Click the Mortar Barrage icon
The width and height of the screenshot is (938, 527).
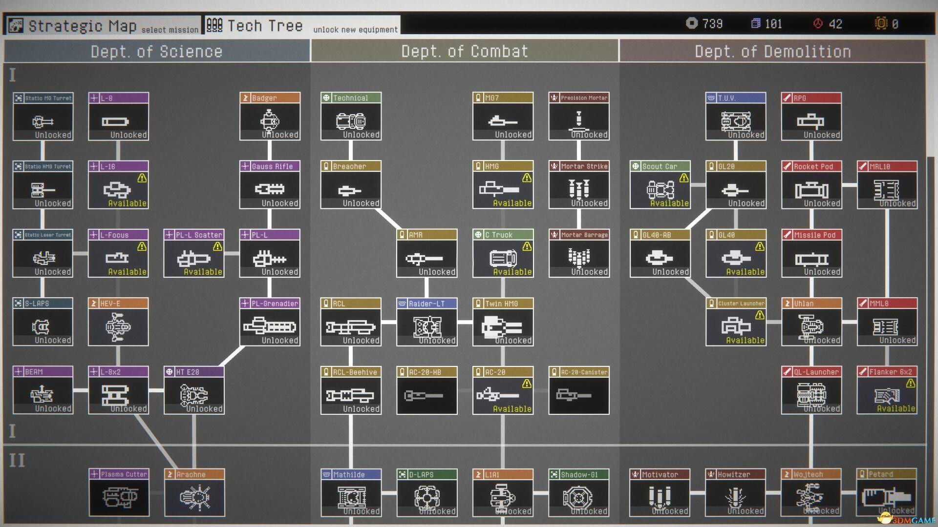[579, 257]
